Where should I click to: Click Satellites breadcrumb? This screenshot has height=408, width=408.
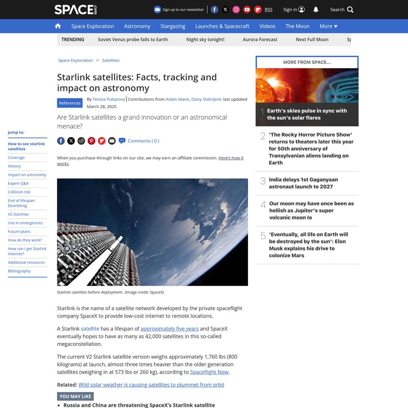(111, 60)
